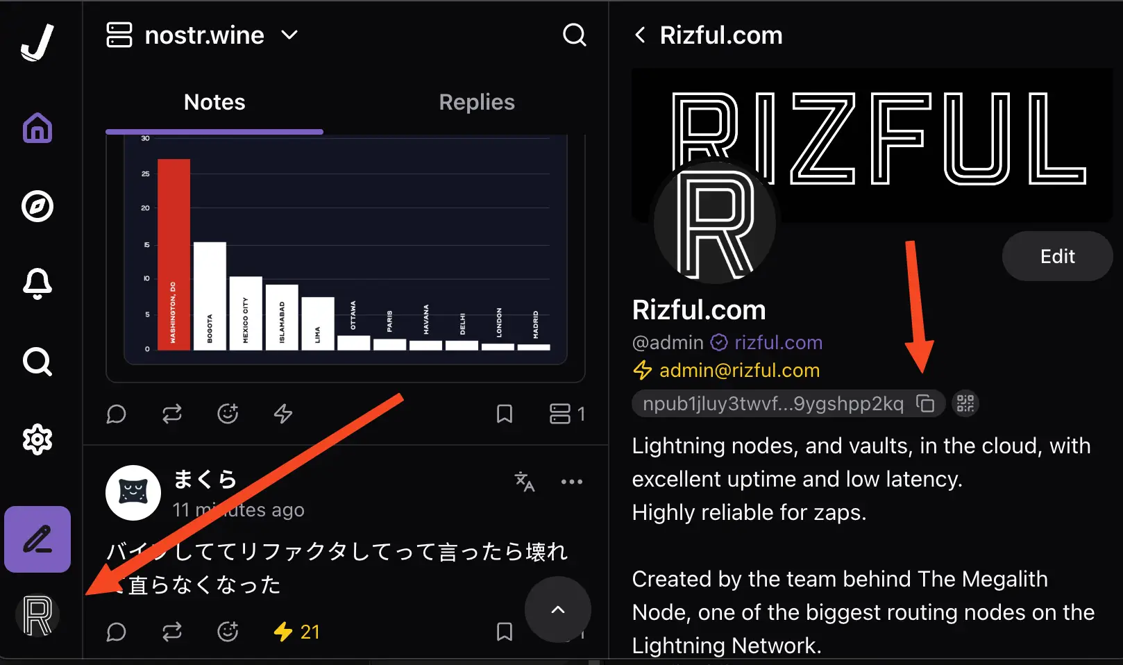Bookmark the chart note

505,414
